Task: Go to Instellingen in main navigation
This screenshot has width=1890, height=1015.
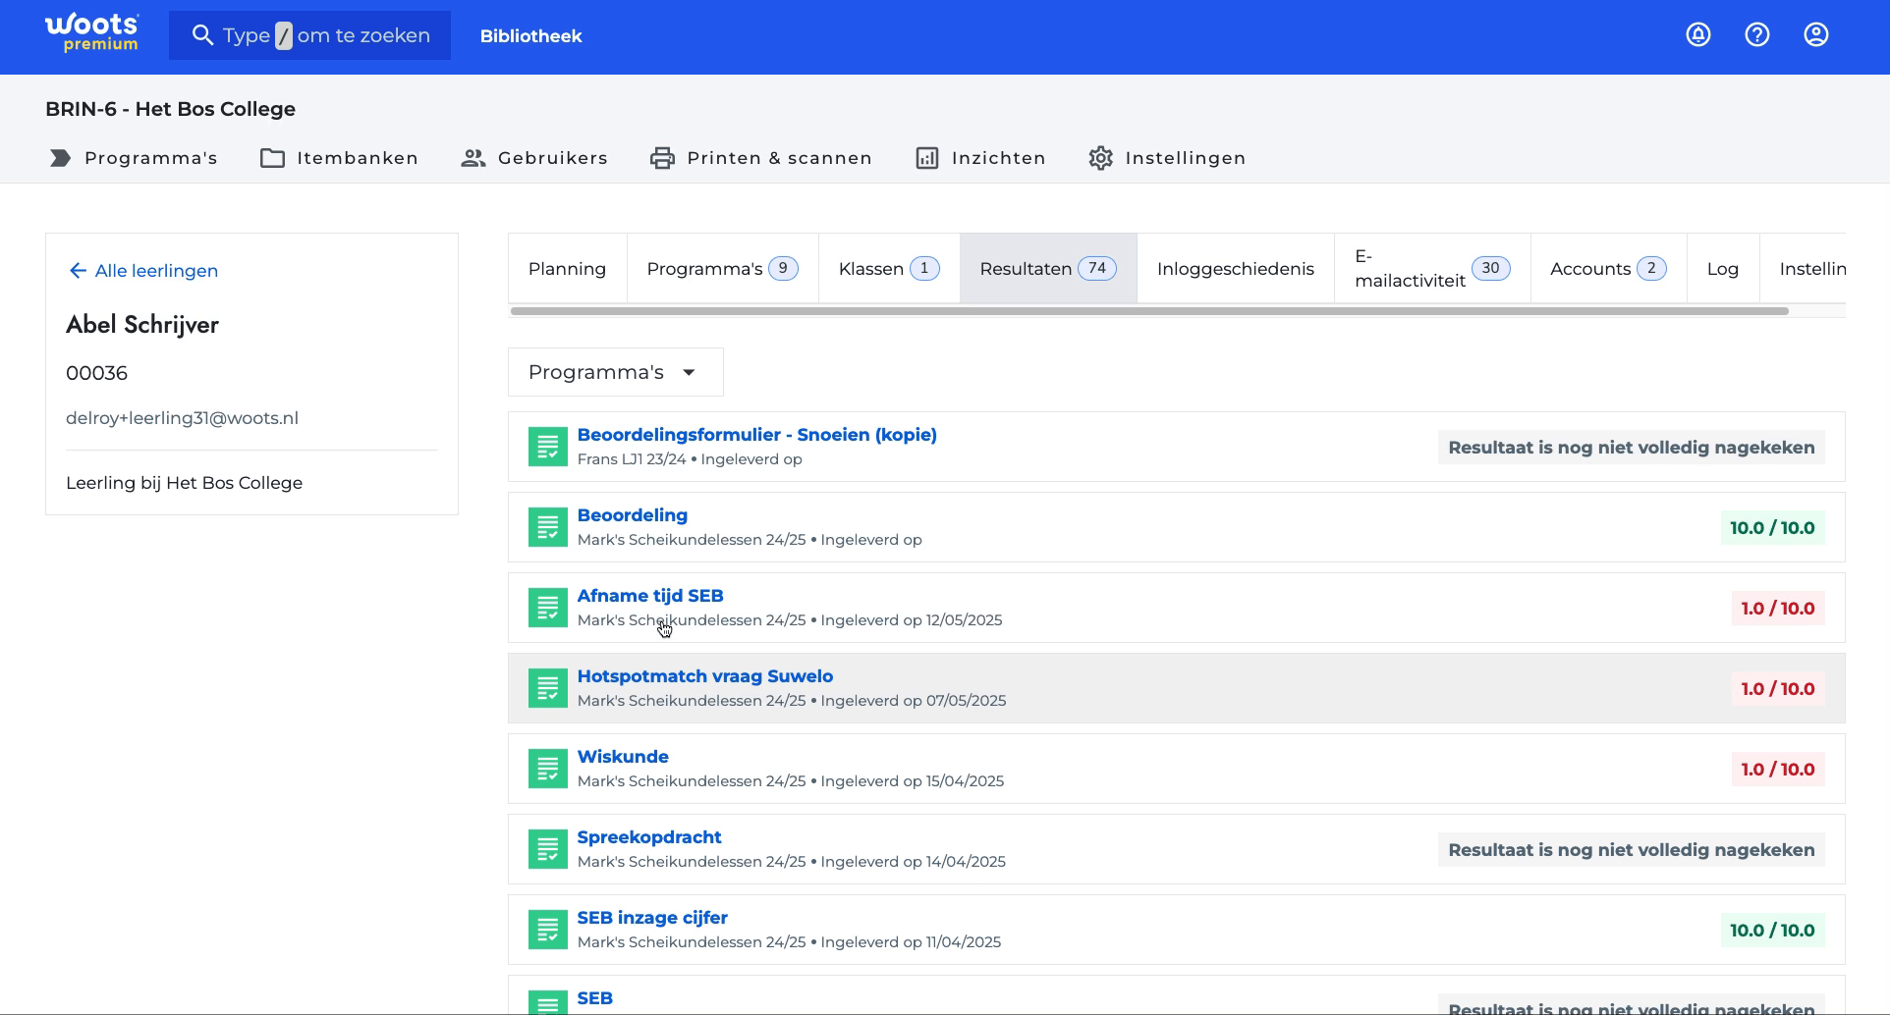Action: [1167, 158]
